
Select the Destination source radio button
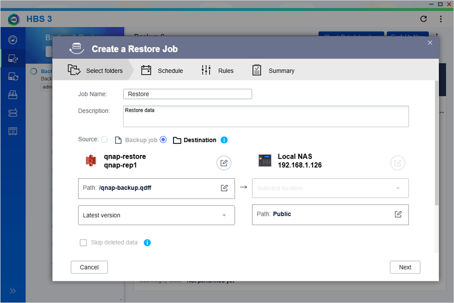[163, 140]
